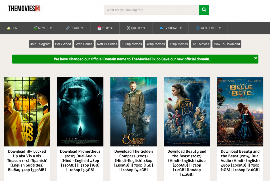The height and width of the screenshot is (181, 270).
Task: Open the Year dropdown
Action: coord(105,28)
